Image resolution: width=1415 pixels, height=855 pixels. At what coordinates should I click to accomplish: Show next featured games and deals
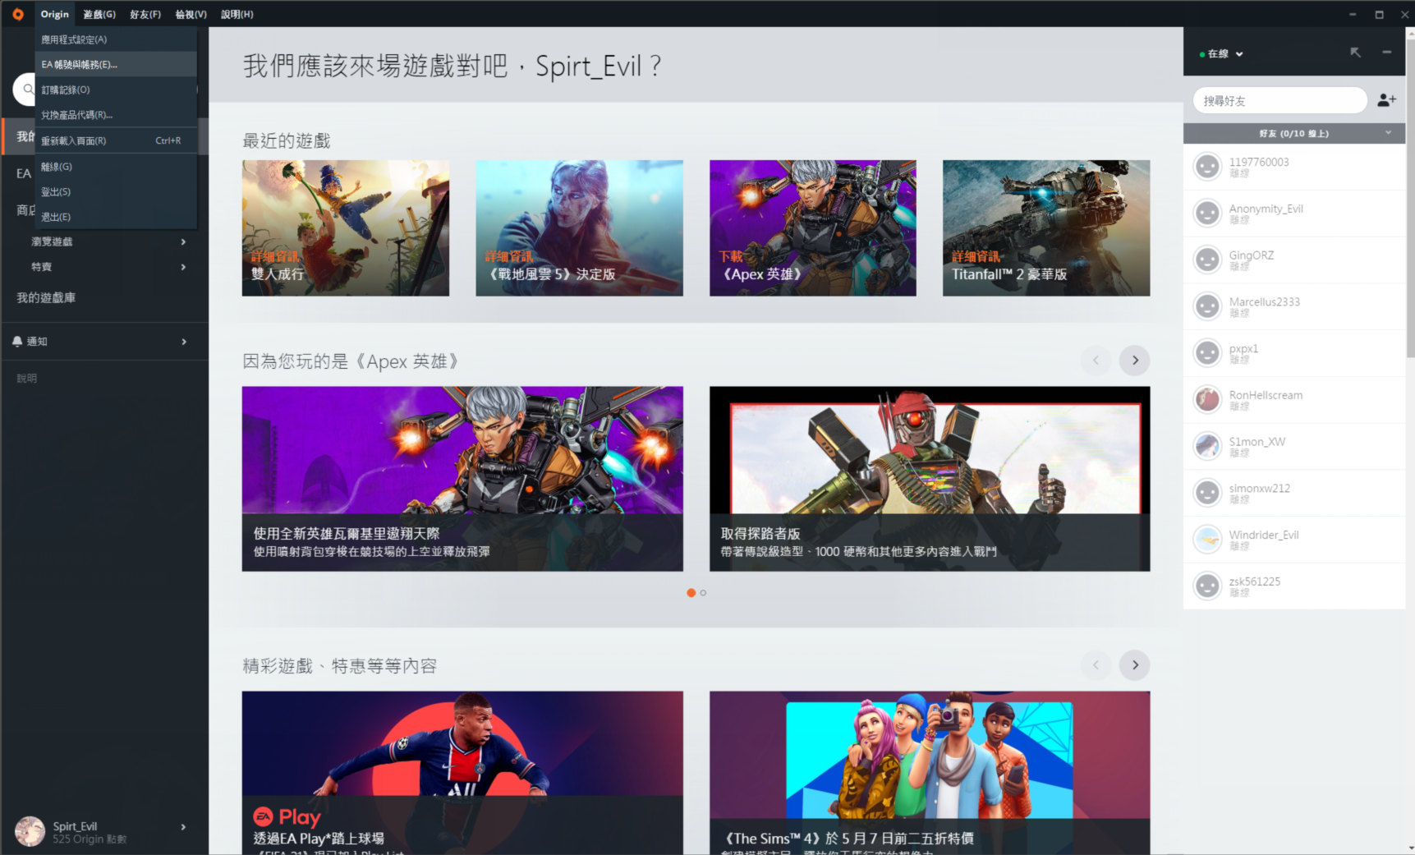[1135, 664]
